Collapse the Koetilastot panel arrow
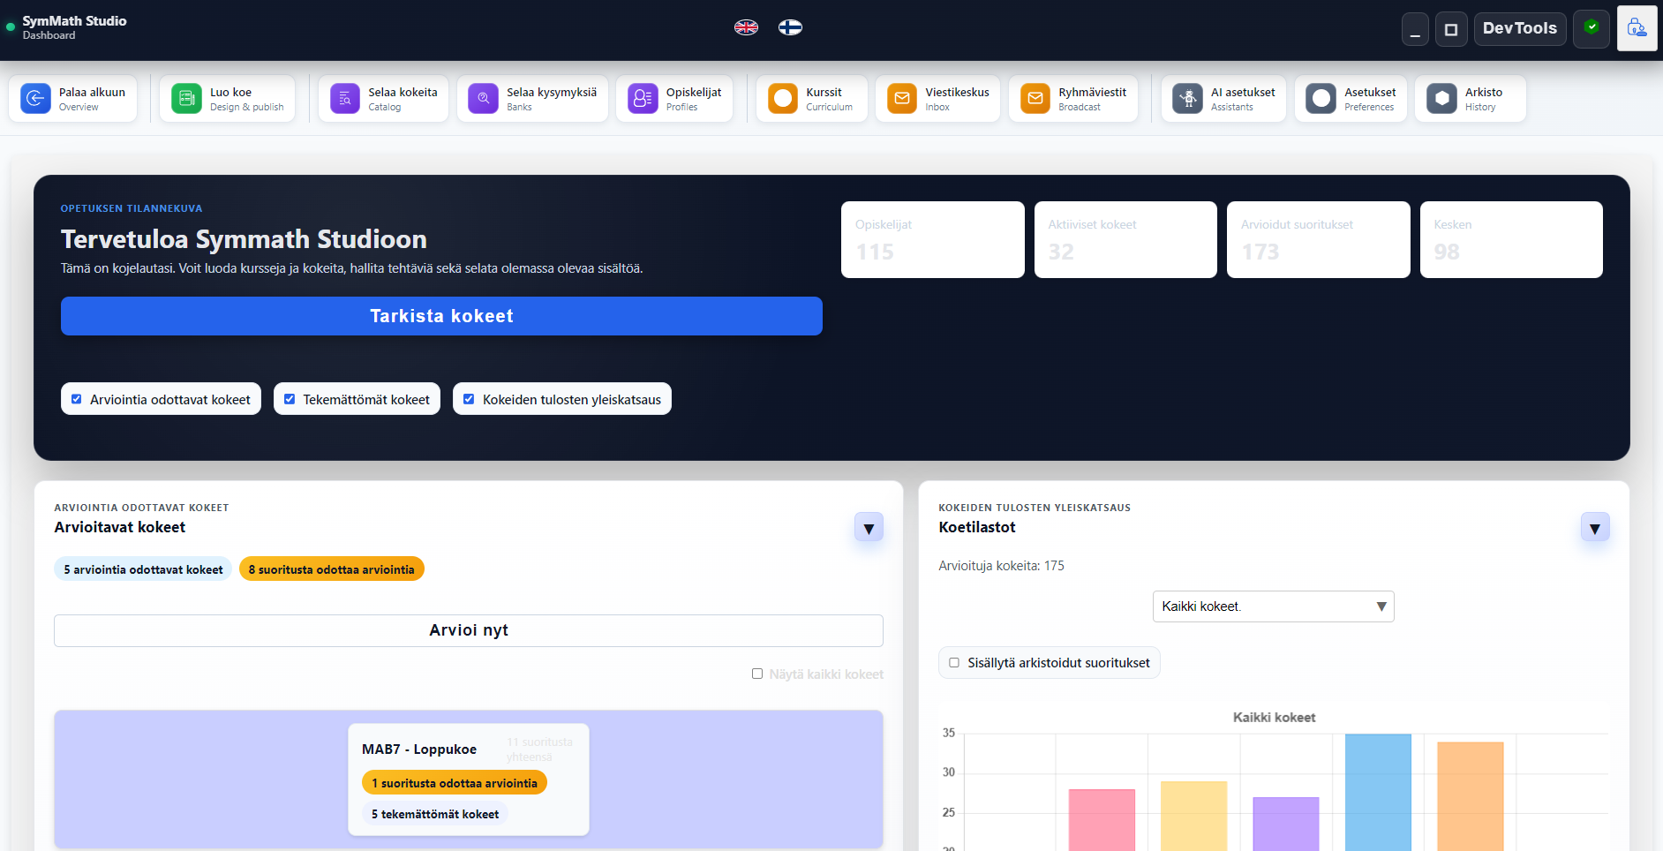The image size is (1663, 851). (x=1594, y=528)
